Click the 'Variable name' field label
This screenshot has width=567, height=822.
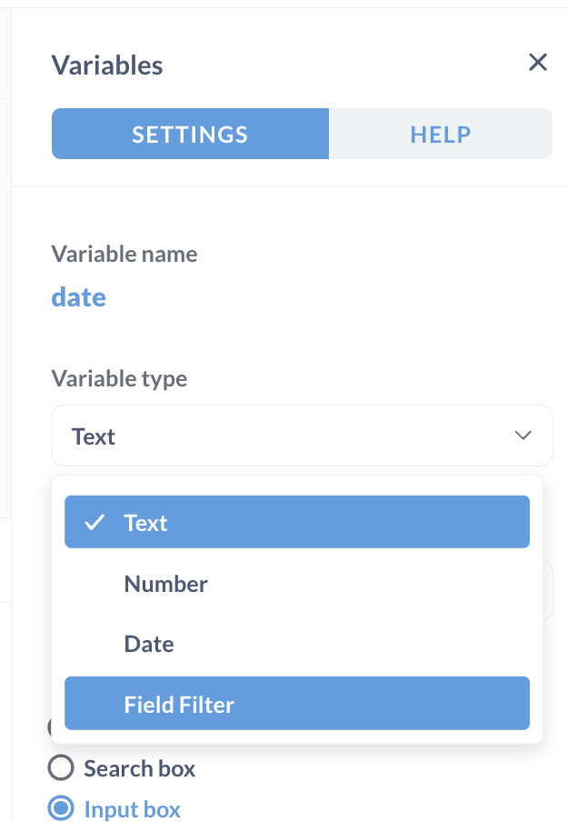point(124,255)
